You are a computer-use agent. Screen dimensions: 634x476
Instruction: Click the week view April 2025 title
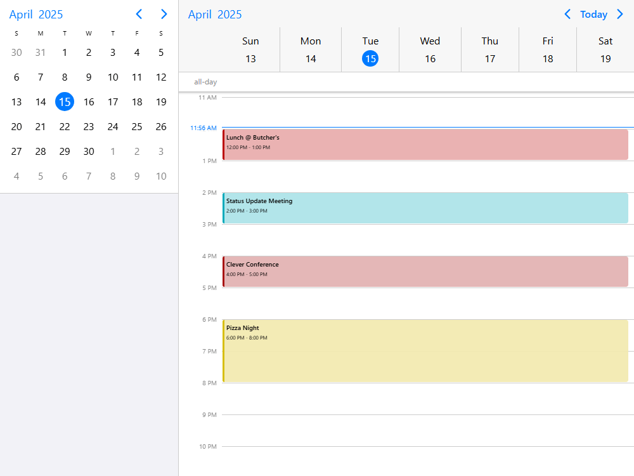215,15
